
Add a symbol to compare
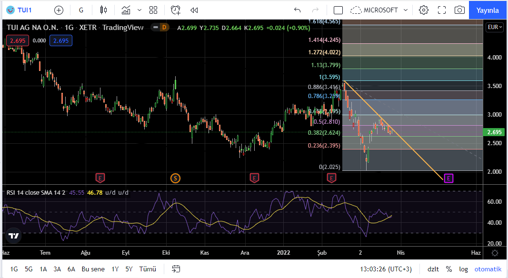[x=59, y=10]
